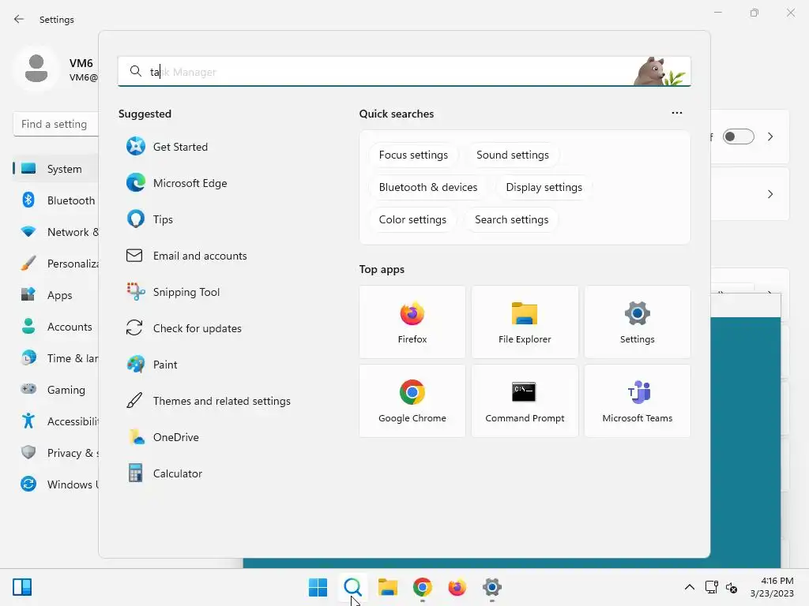Select Display settings quick search
Image resolution: width=809 pixels, height=606 pixels.
544,188
